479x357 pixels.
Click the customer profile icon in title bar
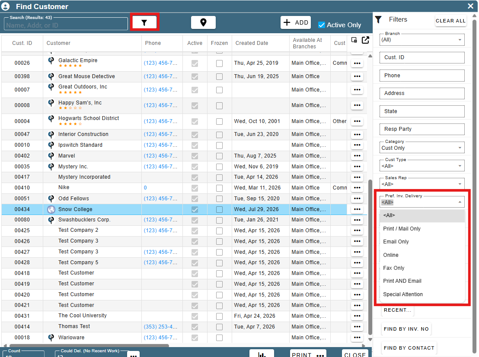coord(6,6)
